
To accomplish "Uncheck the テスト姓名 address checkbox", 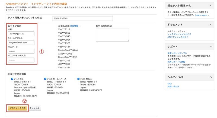I will (12, 79).
